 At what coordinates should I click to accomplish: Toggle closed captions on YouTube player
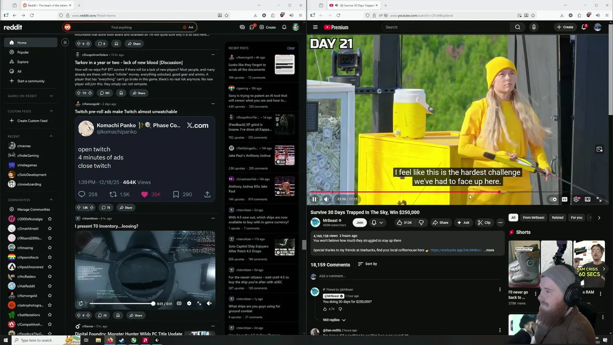[565, 199]
